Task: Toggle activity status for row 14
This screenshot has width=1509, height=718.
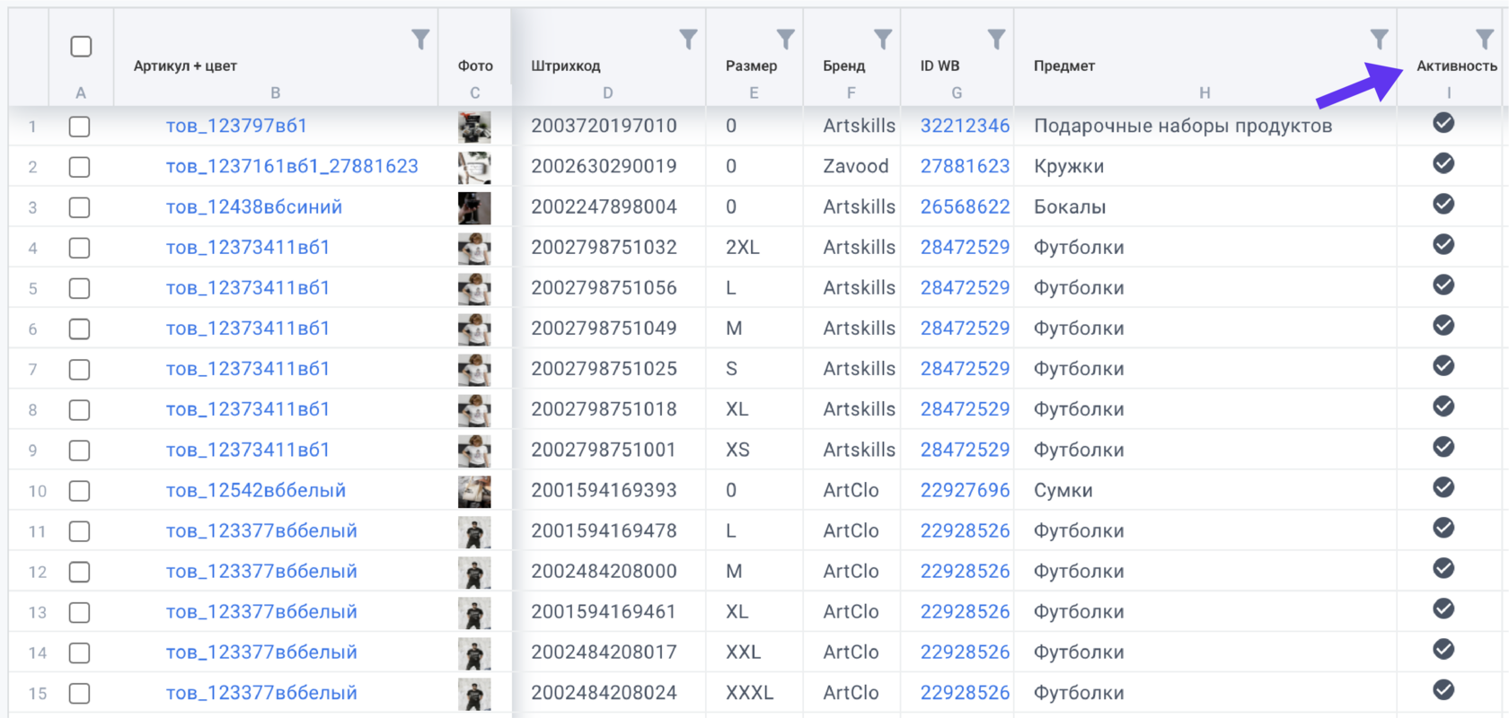Action: tap(1443, 650)
